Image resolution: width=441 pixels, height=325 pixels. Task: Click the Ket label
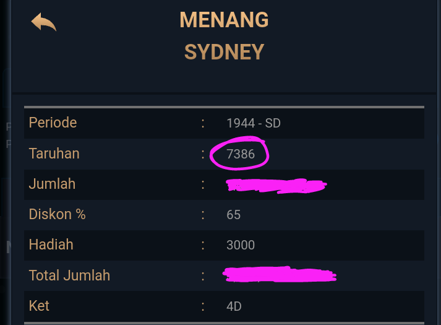pyautogui.click(x=39, y=305)
